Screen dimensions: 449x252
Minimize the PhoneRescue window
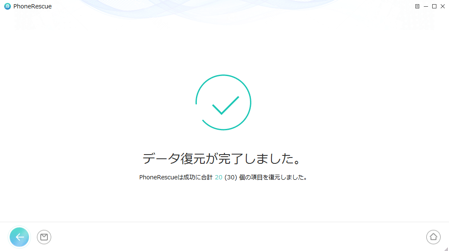(x=426, y=6)
